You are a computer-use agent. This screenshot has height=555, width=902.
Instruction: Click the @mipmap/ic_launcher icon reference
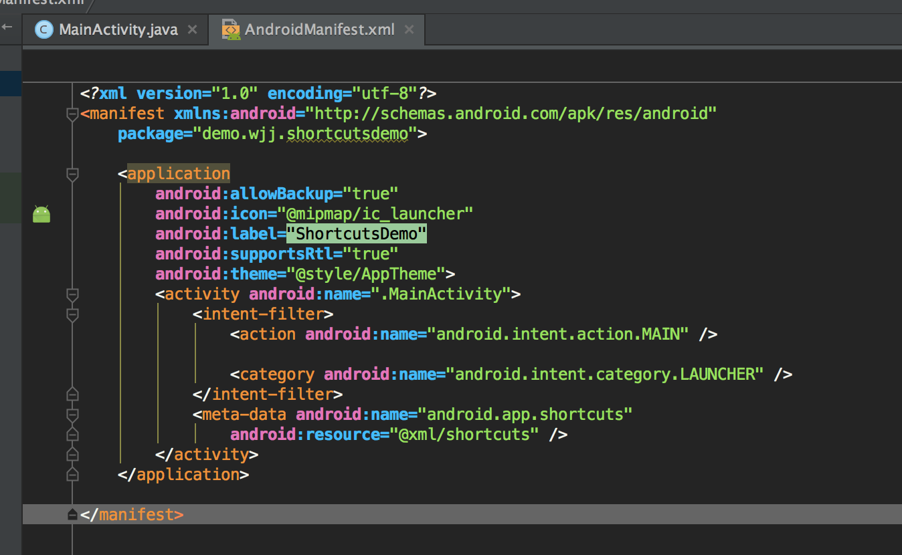point(380,214)
